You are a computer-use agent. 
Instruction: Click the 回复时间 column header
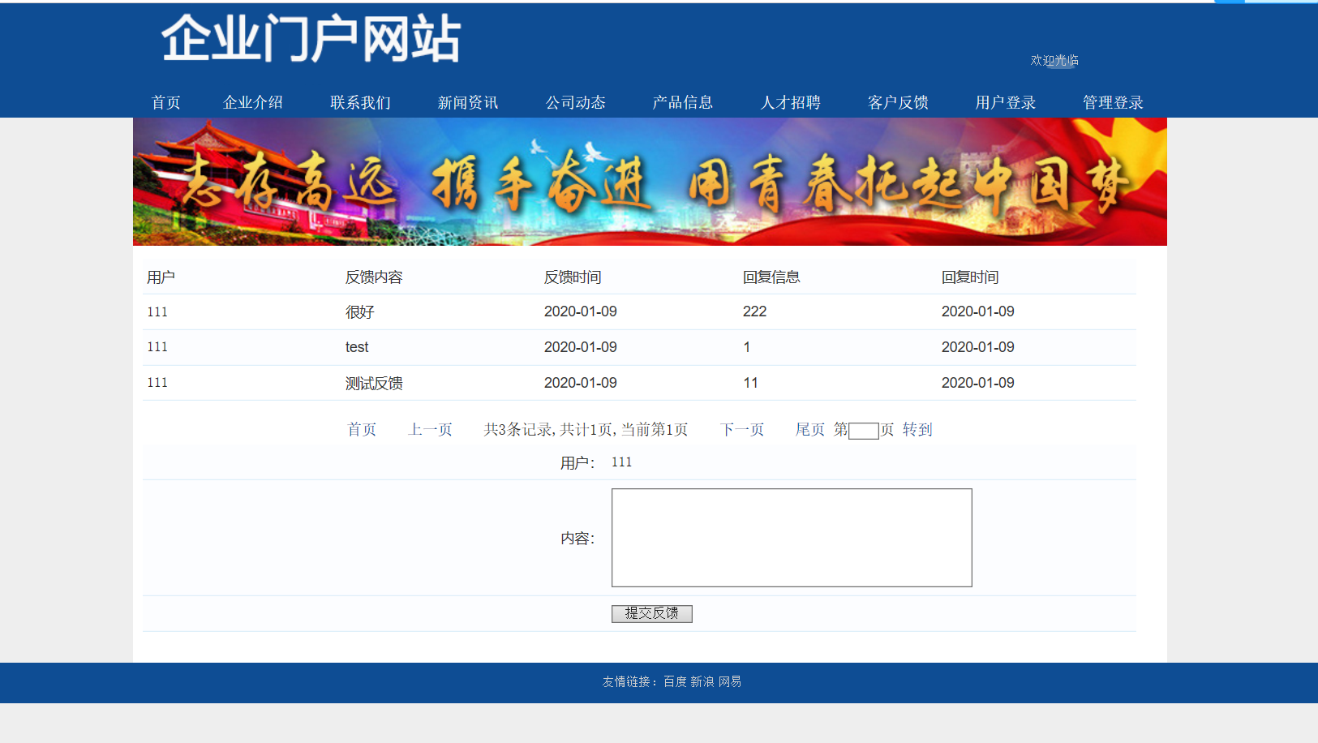coord(970,277)
